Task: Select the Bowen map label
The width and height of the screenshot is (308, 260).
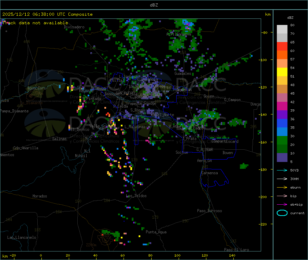Action: [228, 153]
